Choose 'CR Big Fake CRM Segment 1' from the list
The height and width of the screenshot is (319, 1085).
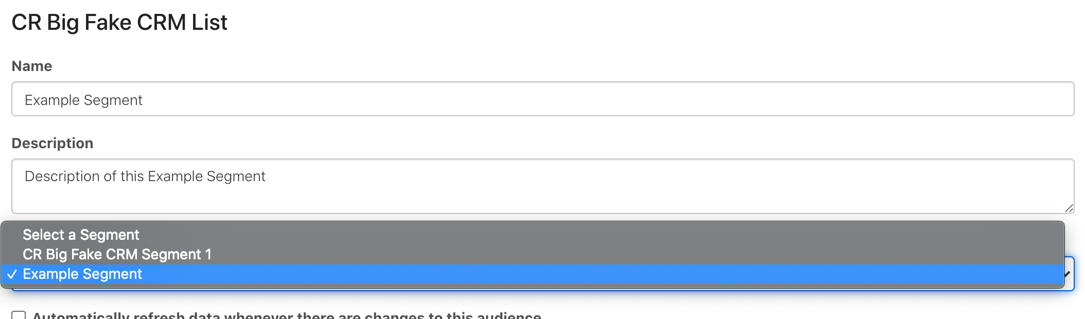coord(118,254)
